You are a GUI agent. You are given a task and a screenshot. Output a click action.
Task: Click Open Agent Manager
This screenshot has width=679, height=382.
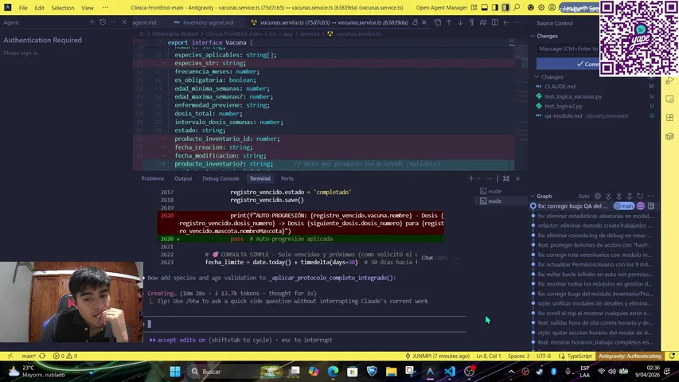(441, 7)
